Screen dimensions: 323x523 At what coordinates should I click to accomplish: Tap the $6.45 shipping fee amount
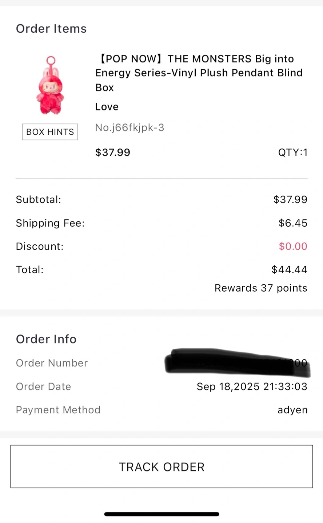coord(293,223)
